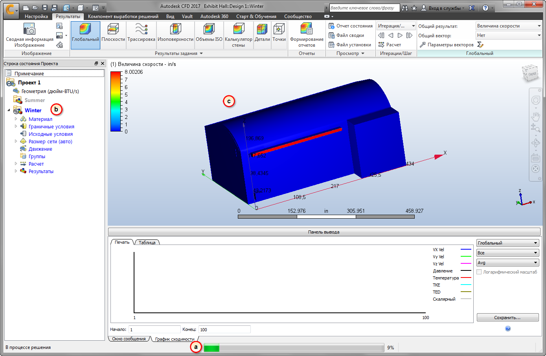Screen dimensions: 546x356
Task: Click the single-floppy Save icon in title bar
Action: point(45,8)
